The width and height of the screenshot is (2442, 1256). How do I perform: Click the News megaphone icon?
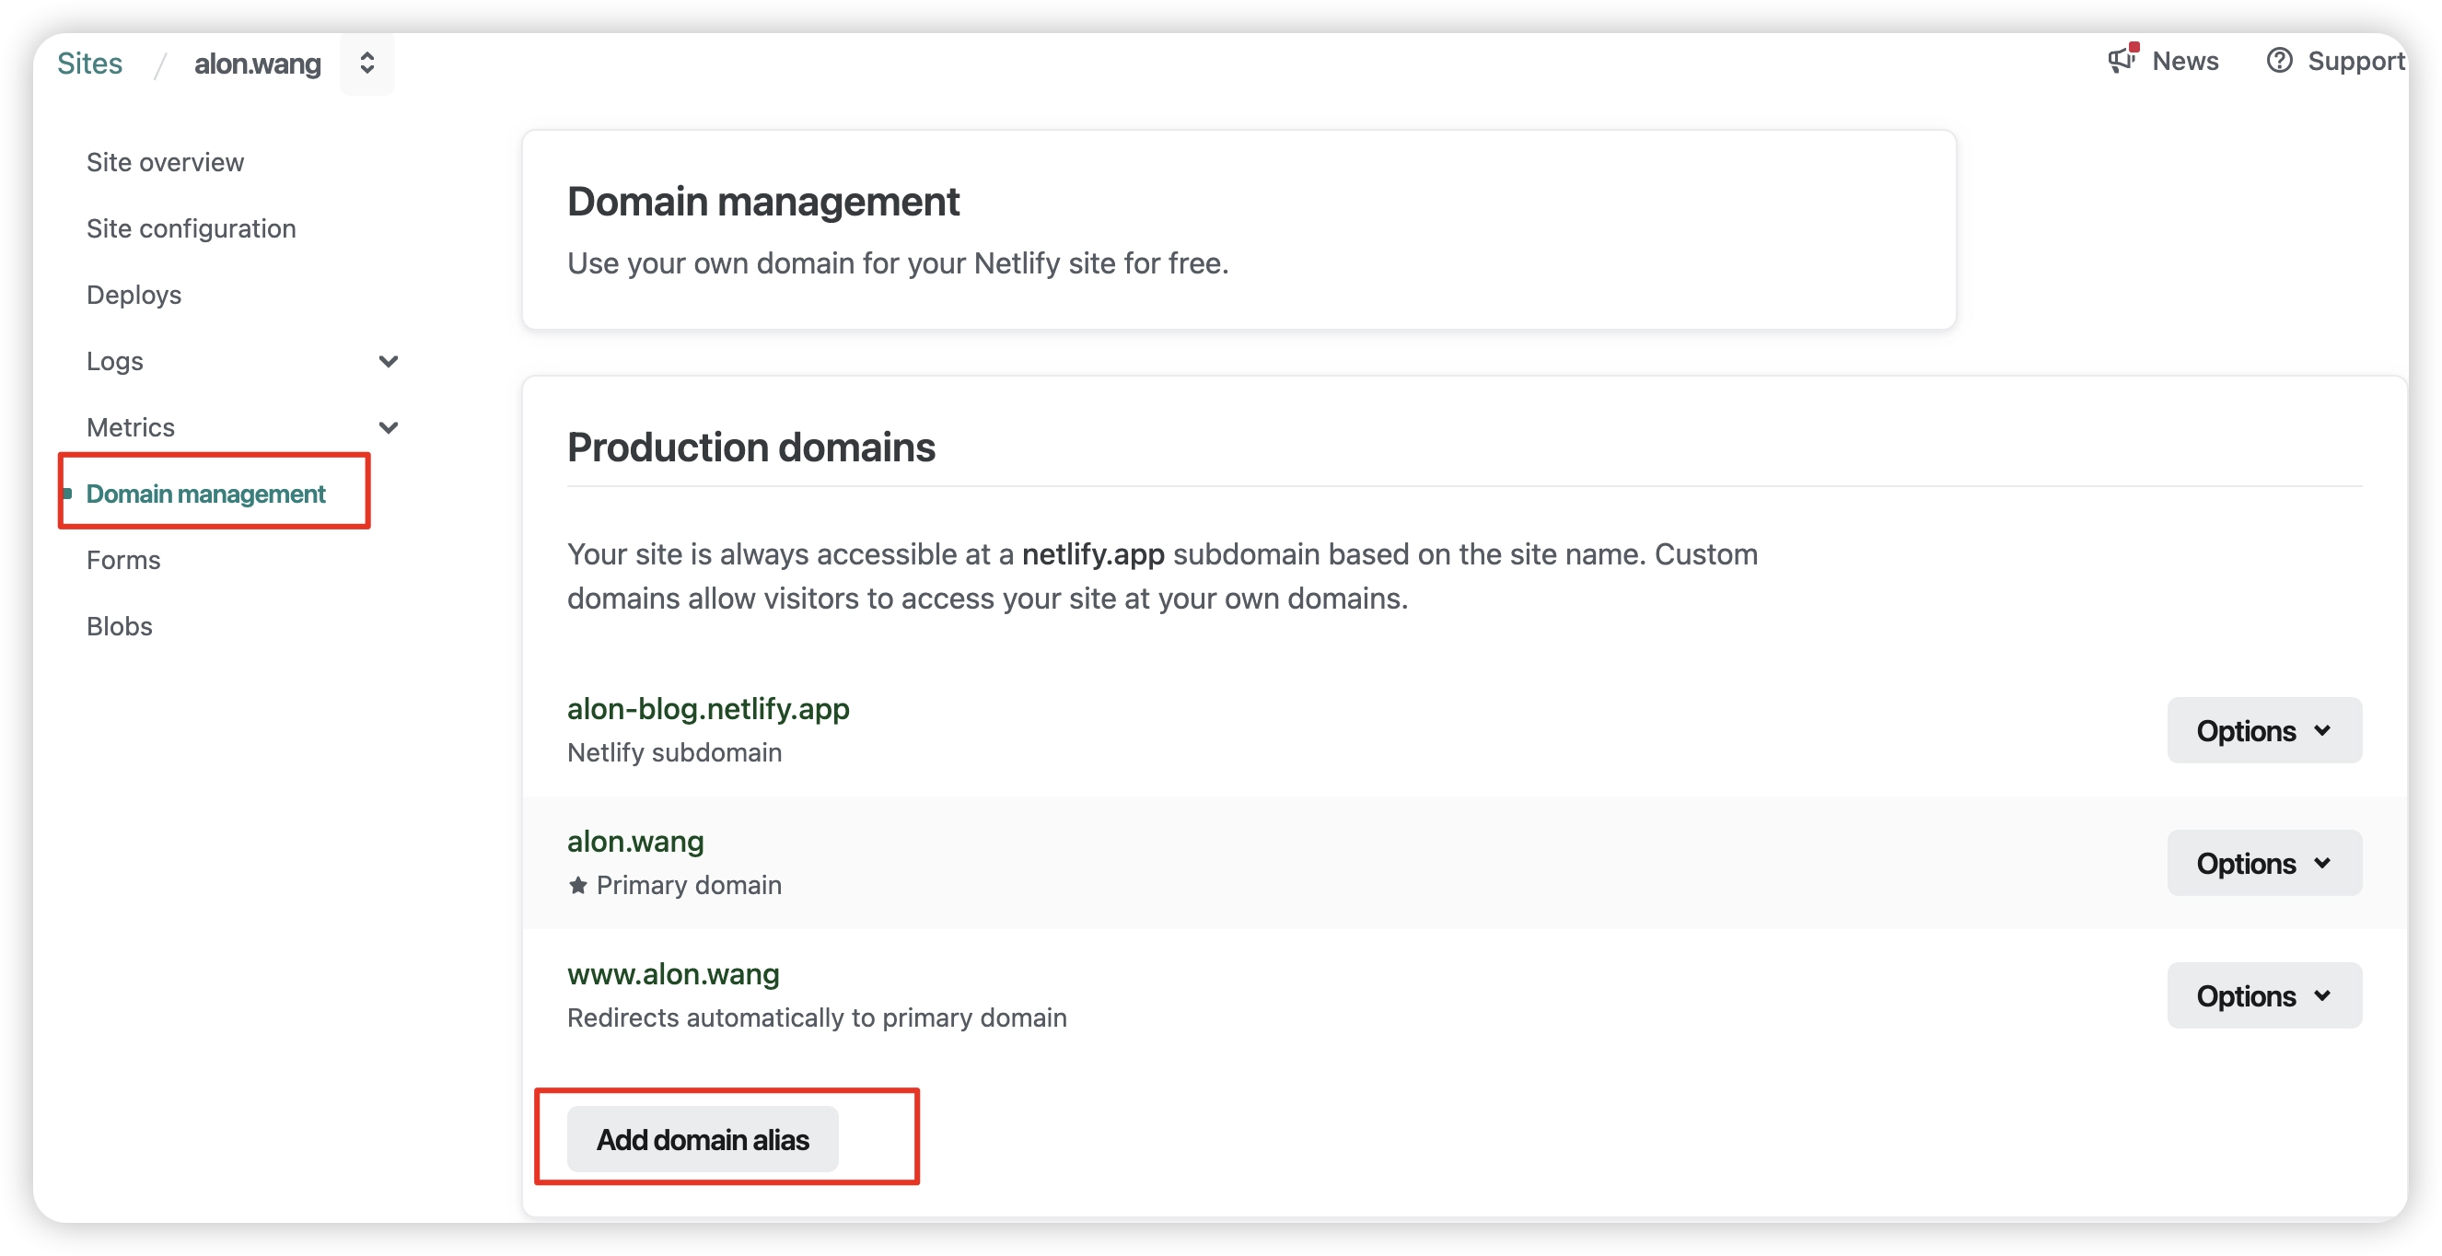pyautogui.click(x=2122, y=61)
